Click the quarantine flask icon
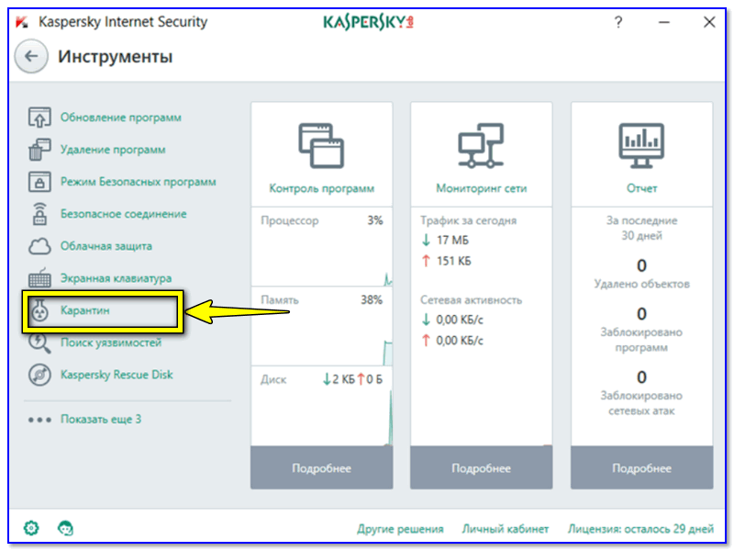This screenshot has width=734, height=551. pos(39,310)
